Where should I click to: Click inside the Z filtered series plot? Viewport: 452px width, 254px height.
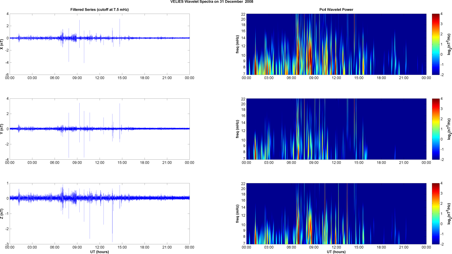coord(99,224)
